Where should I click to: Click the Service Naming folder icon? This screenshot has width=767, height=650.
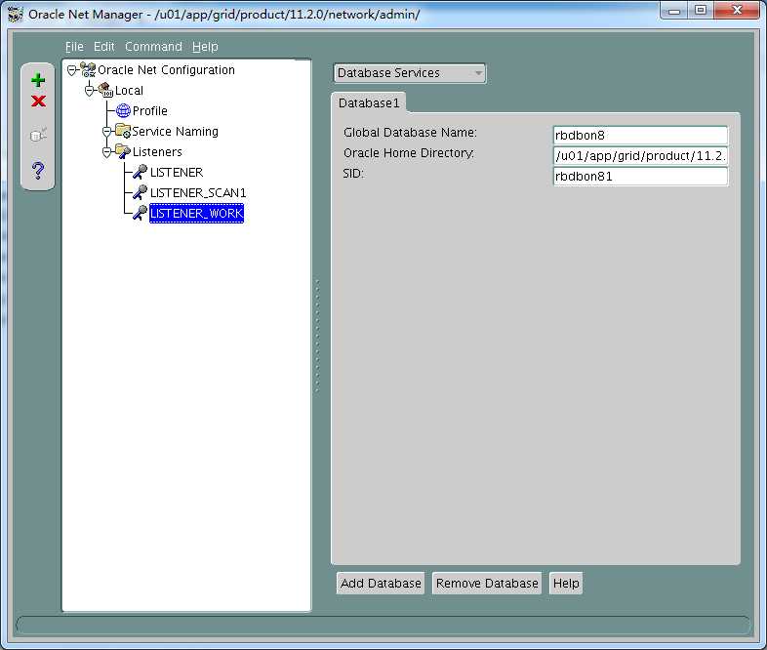(123, 131)
